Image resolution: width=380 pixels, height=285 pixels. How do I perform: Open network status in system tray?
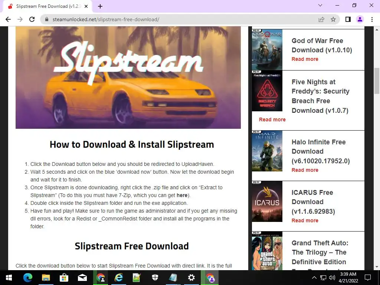click(x=323, y=278)
